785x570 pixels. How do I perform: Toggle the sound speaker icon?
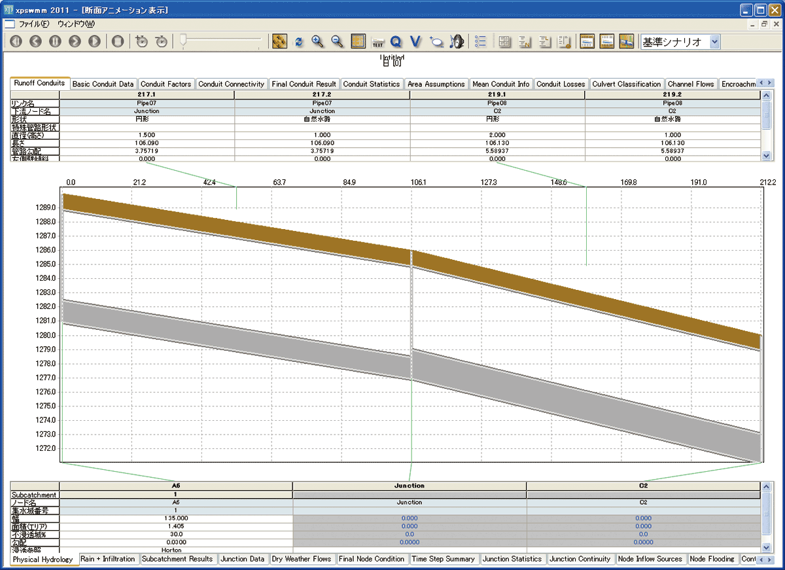(456, 41)
